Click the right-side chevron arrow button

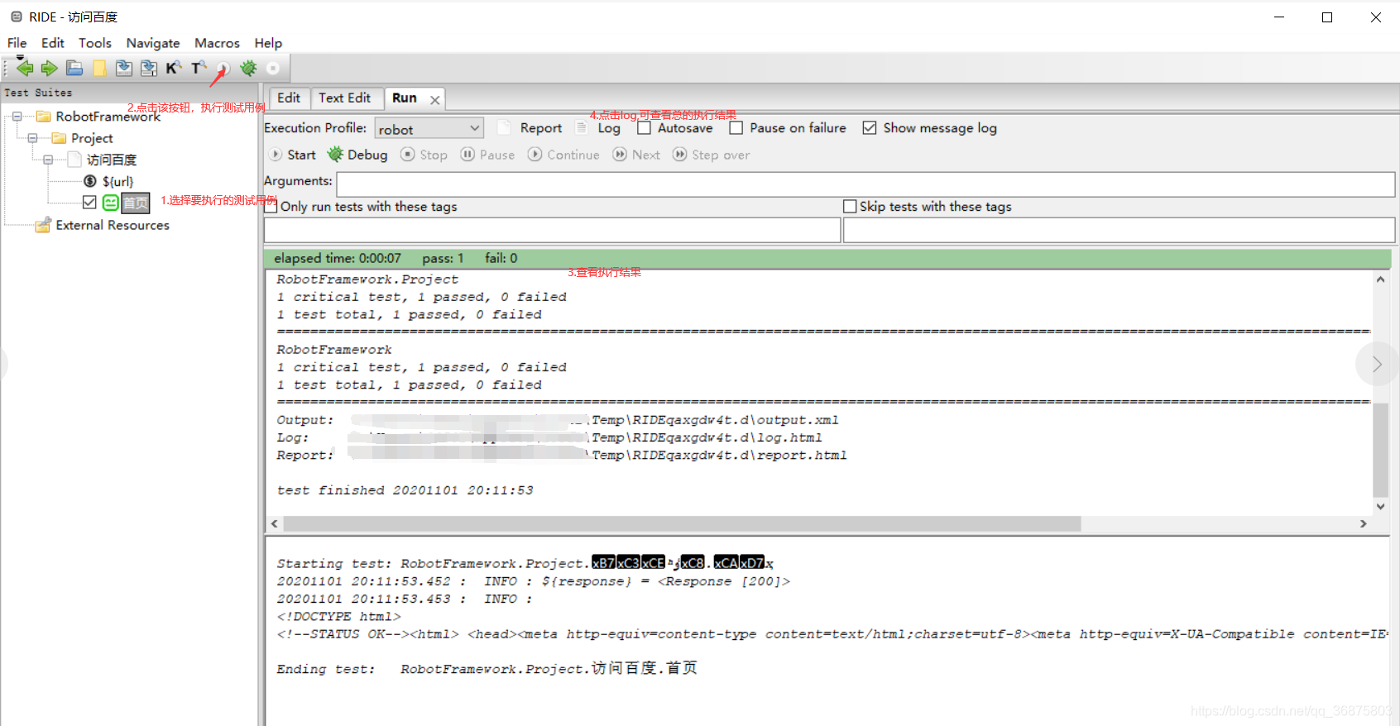(x=1377, y=364)
